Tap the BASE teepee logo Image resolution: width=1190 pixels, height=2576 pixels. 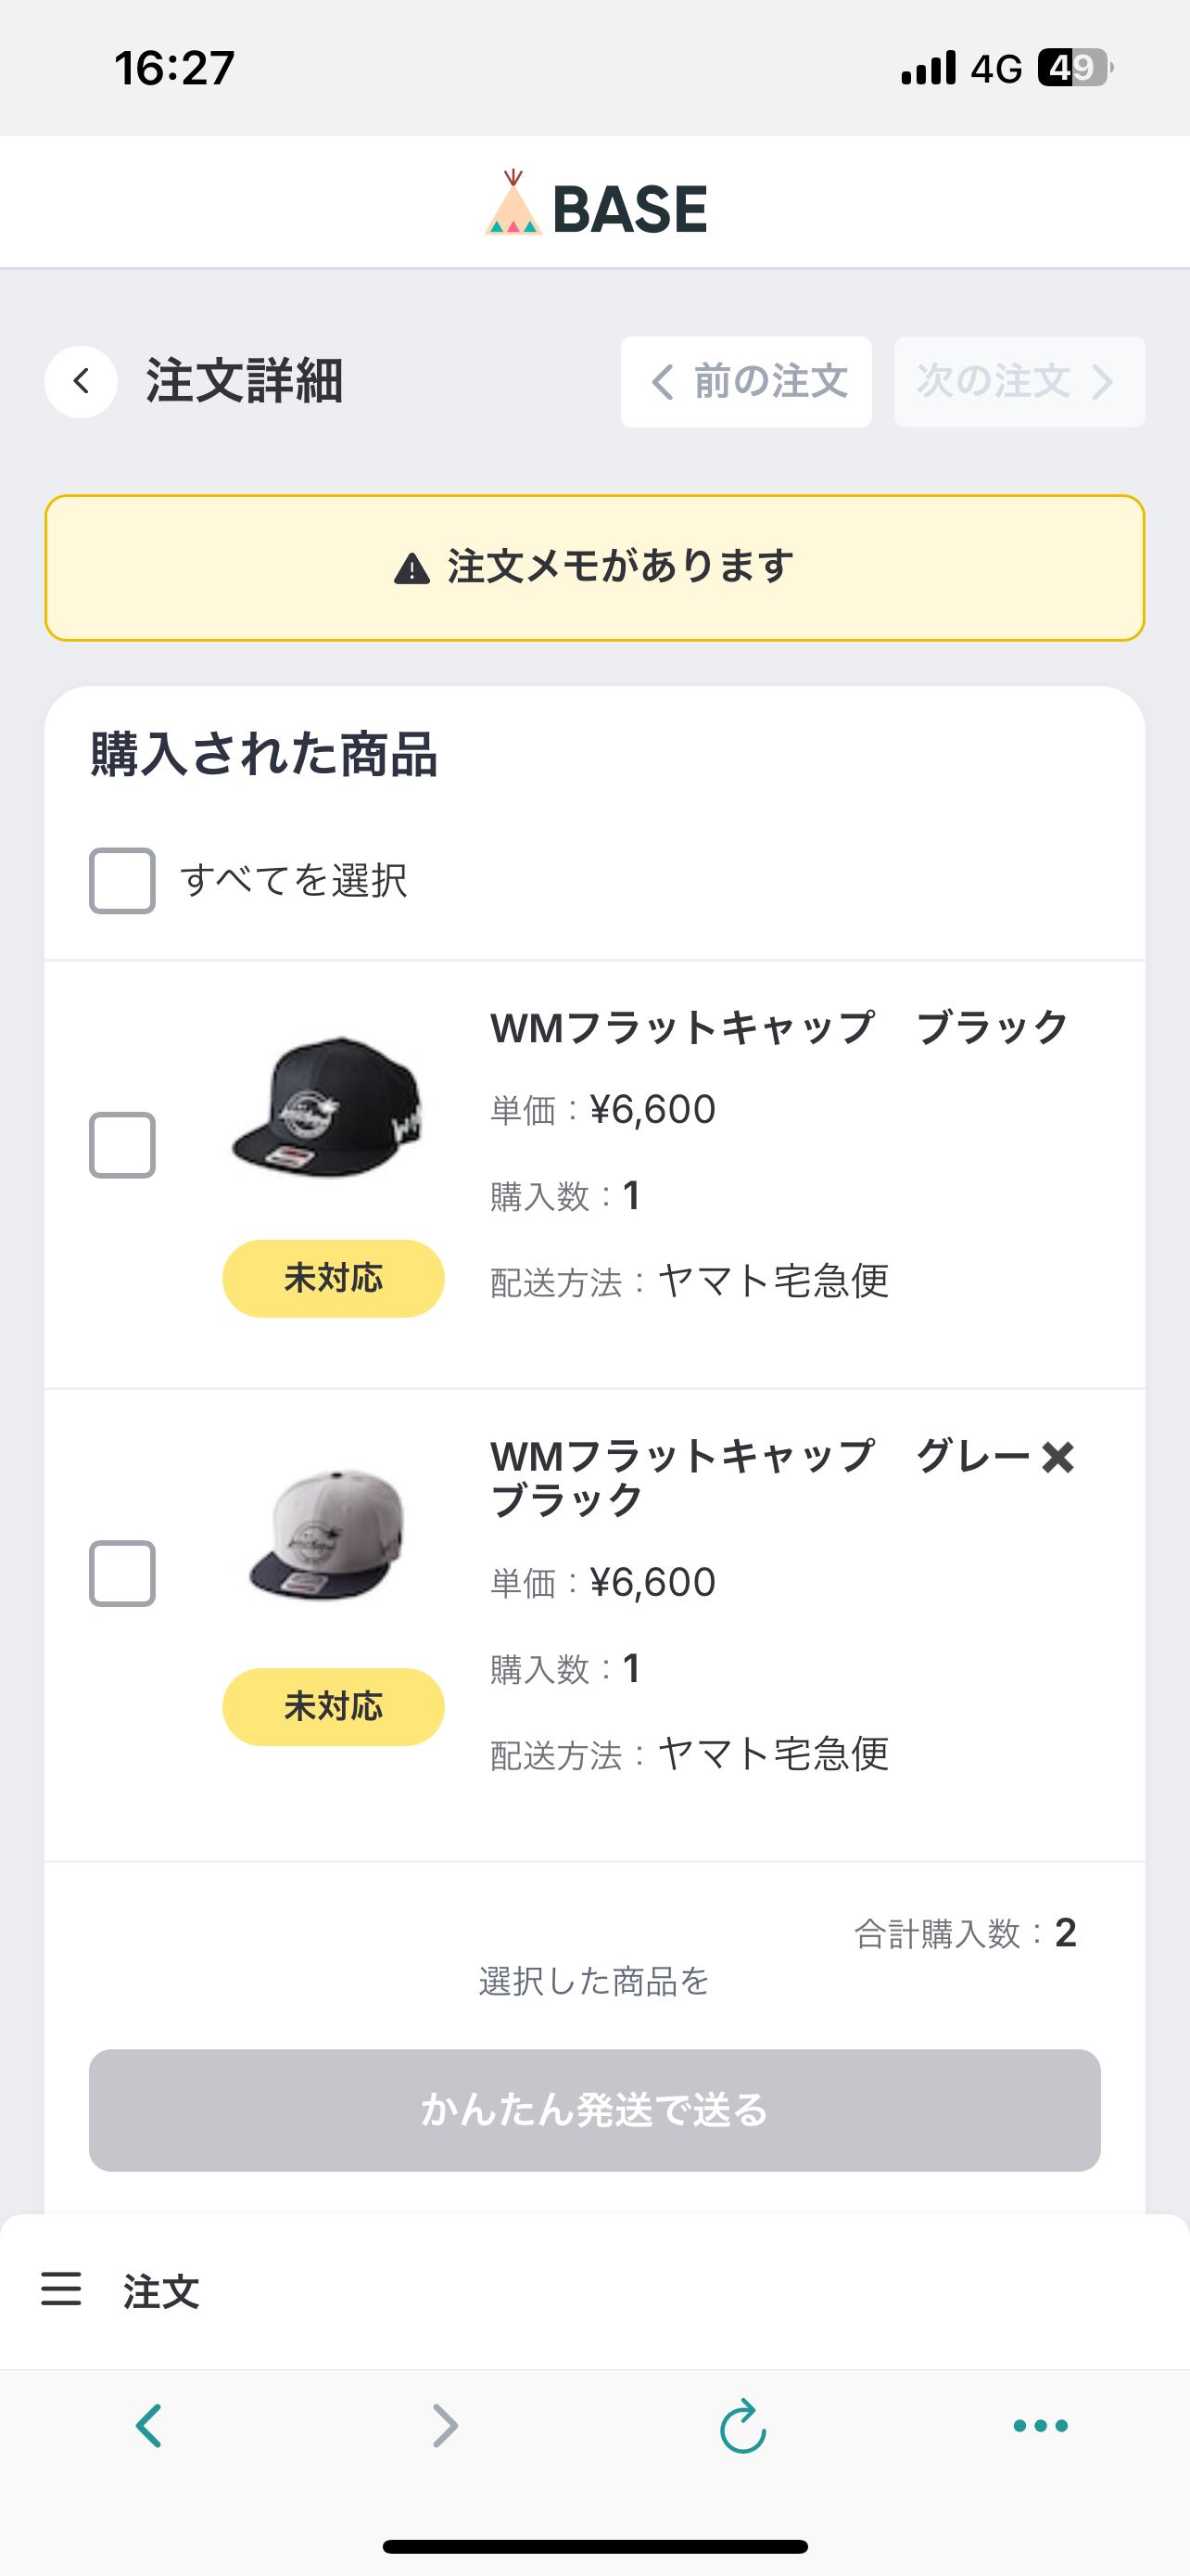[x=513, y=204]
